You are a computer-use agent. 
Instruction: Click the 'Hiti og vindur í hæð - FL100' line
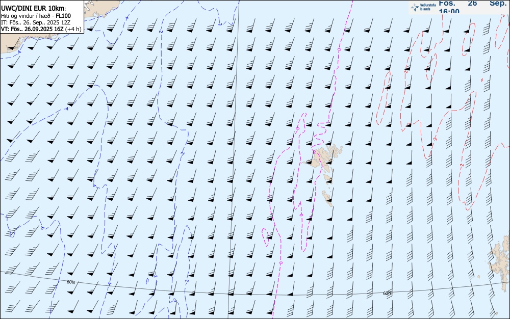(x=36, y=16)
